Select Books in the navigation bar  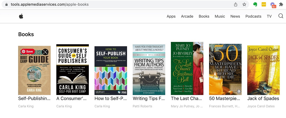(204, 16)
